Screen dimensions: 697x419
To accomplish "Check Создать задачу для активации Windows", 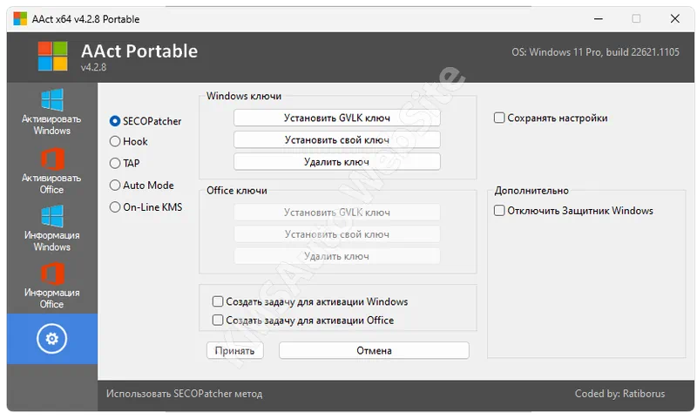I will pyautogui.click(x=218, y=301).
